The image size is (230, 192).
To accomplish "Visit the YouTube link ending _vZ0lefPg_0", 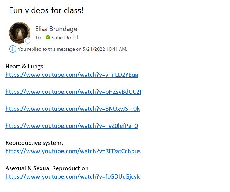I will coord(72,126).
